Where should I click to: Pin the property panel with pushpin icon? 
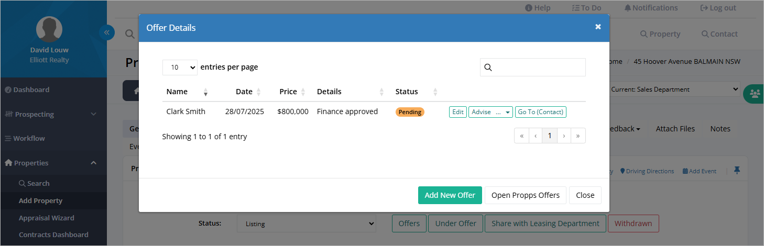click(x=737, y=171)
